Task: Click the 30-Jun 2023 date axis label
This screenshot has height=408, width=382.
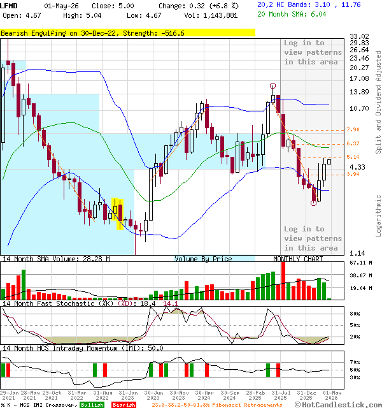Action: (153, 395)
